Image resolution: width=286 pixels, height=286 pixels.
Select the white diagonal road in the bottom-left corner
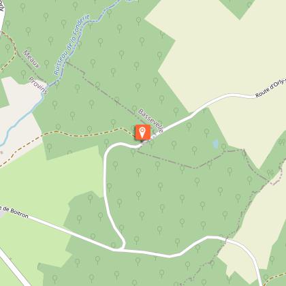click(x=14, y=268)
